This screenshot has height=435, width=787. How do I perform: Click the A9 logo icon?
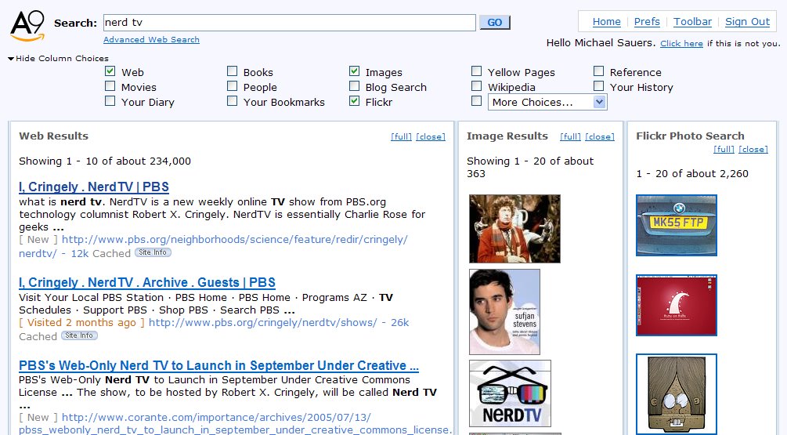tap(28, 26)
